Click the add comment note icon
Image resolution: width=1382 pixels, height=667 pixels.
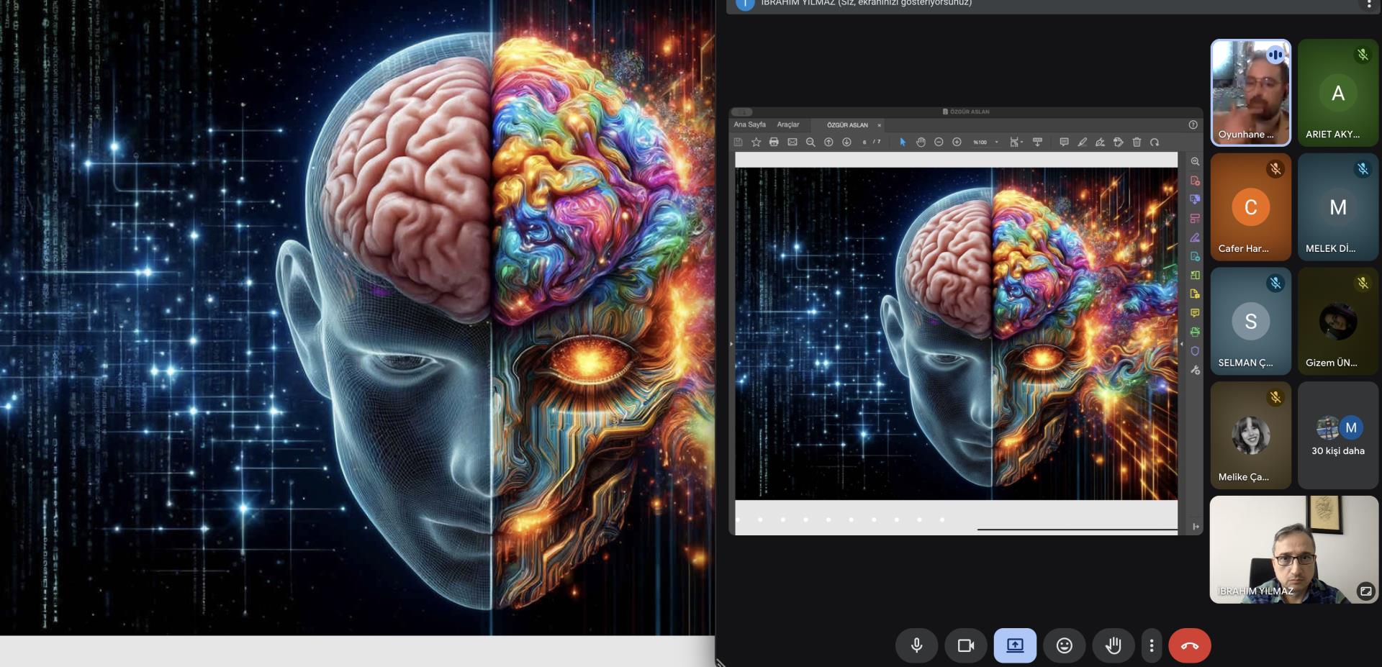click(1064, 142)
